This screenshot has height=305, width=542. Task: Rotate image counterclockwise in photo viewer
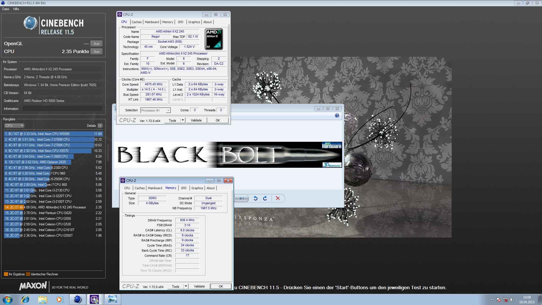[x=255, y=198]
